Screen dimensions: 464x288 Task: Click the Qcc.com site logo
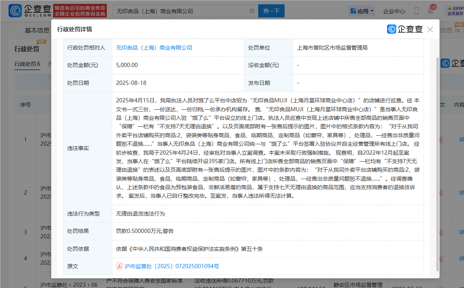(30, 11)
